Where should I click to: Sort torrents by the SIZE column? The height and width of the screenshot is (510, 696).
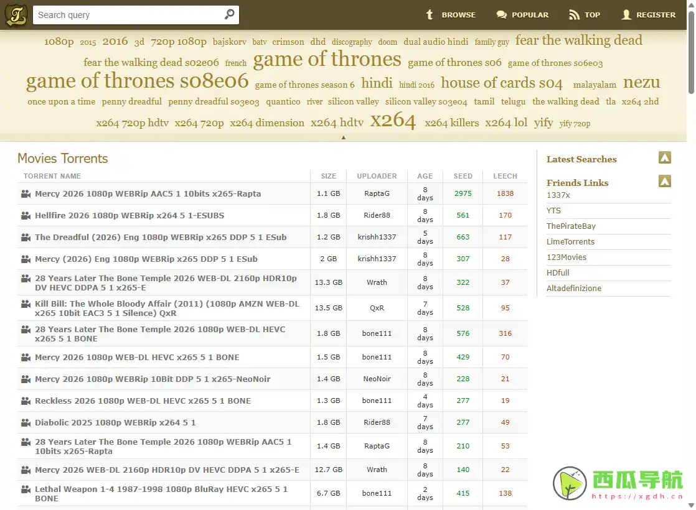coord(329,176)
